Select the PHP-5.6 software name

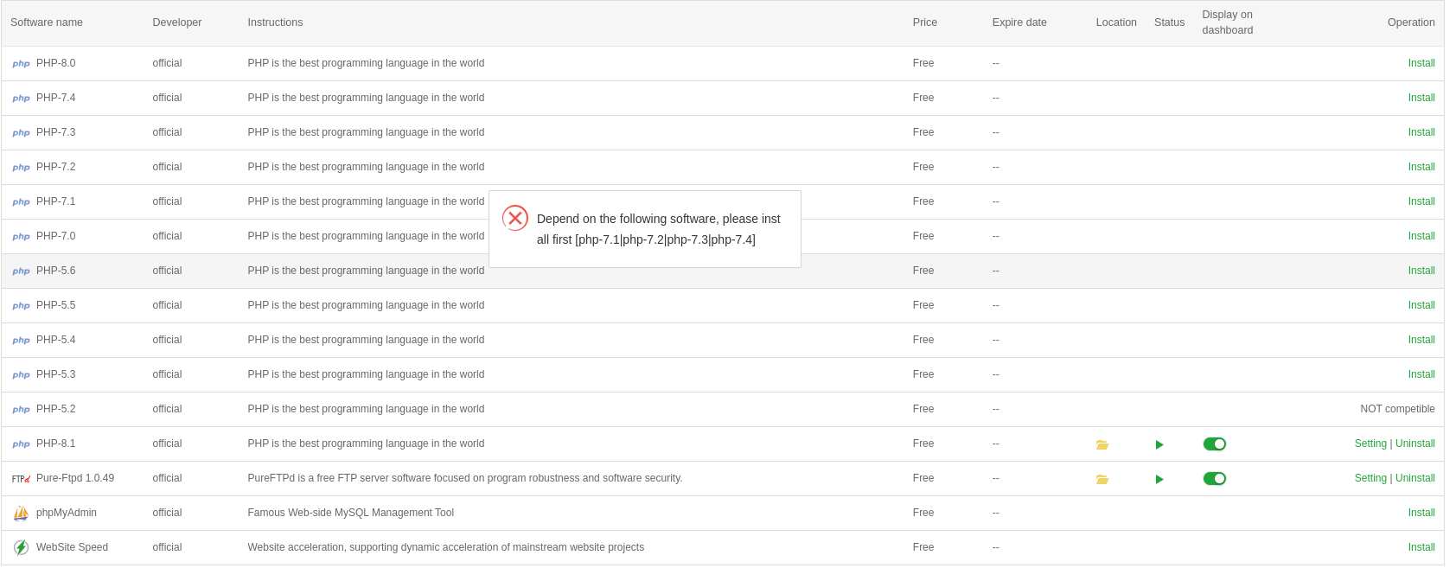click(x=56, y=271)
